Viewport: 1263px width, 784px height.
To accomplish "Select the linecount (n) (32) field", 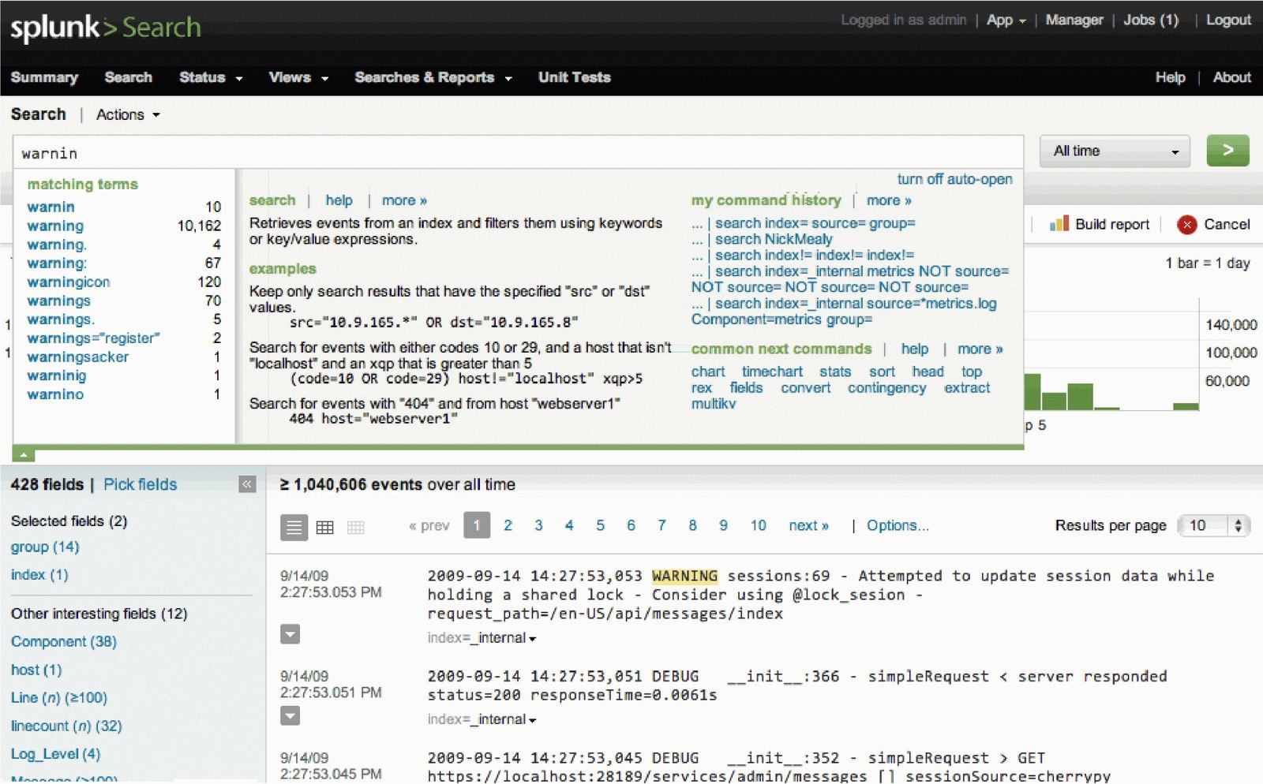I will coord(66,726).
